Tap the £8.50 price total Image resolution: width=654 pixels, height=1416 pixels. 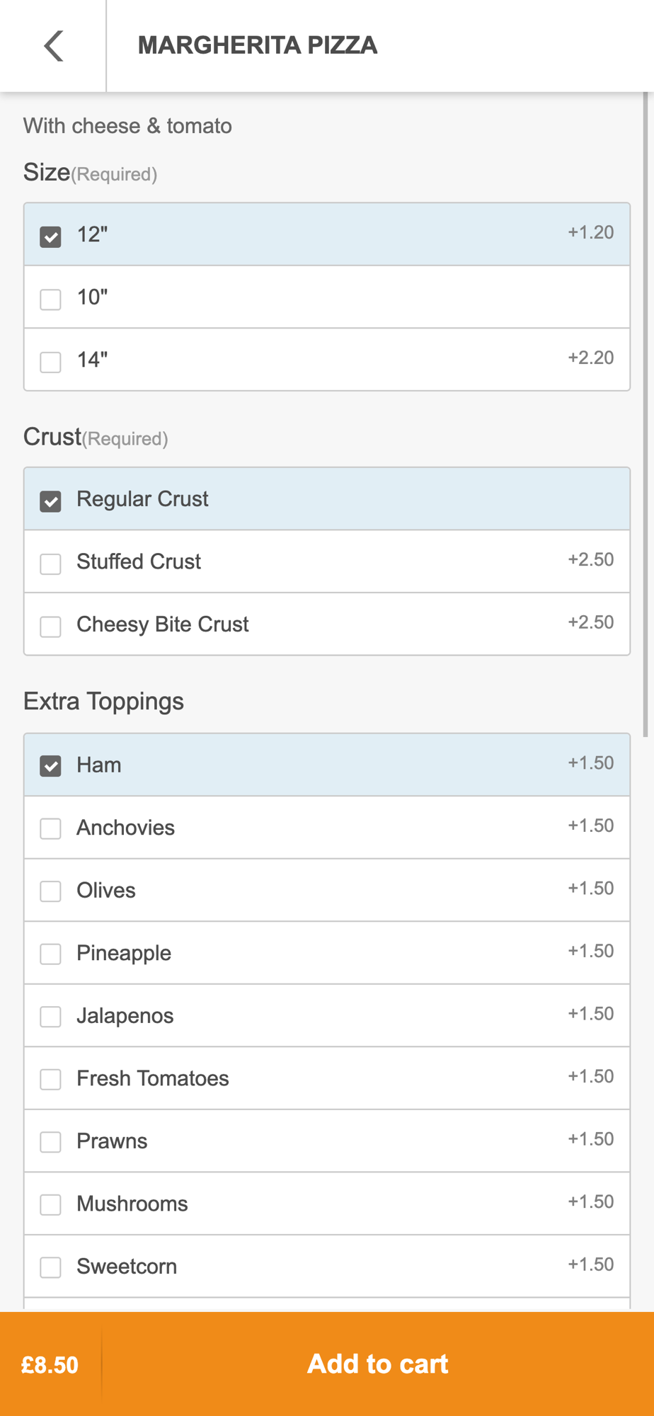(x=50, y=1365)
